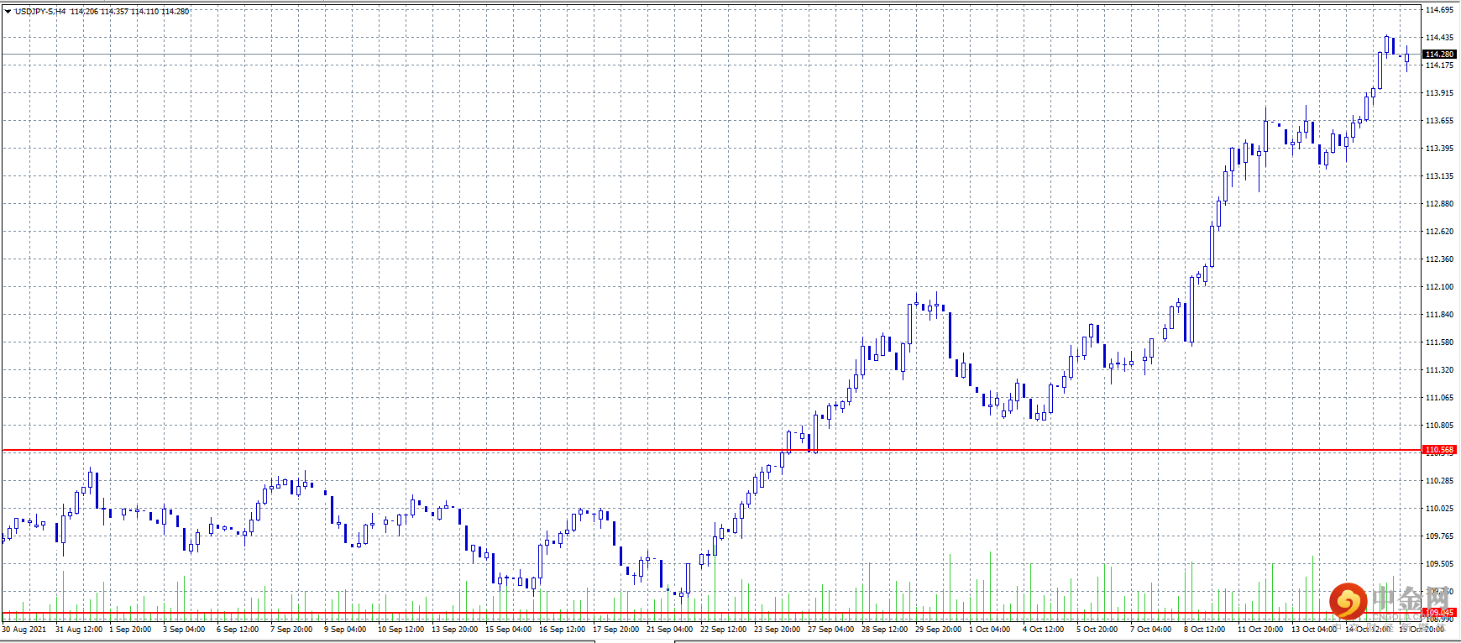Click the 111.840 price axis label
The height and width of the screenshot is (643, 1461).
point(1439,315)
